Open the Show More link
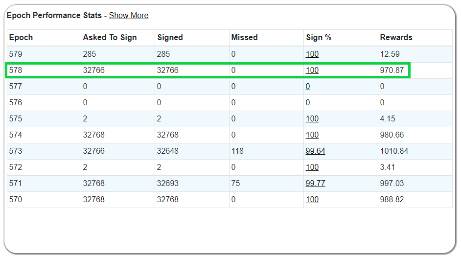 (129, 15)
